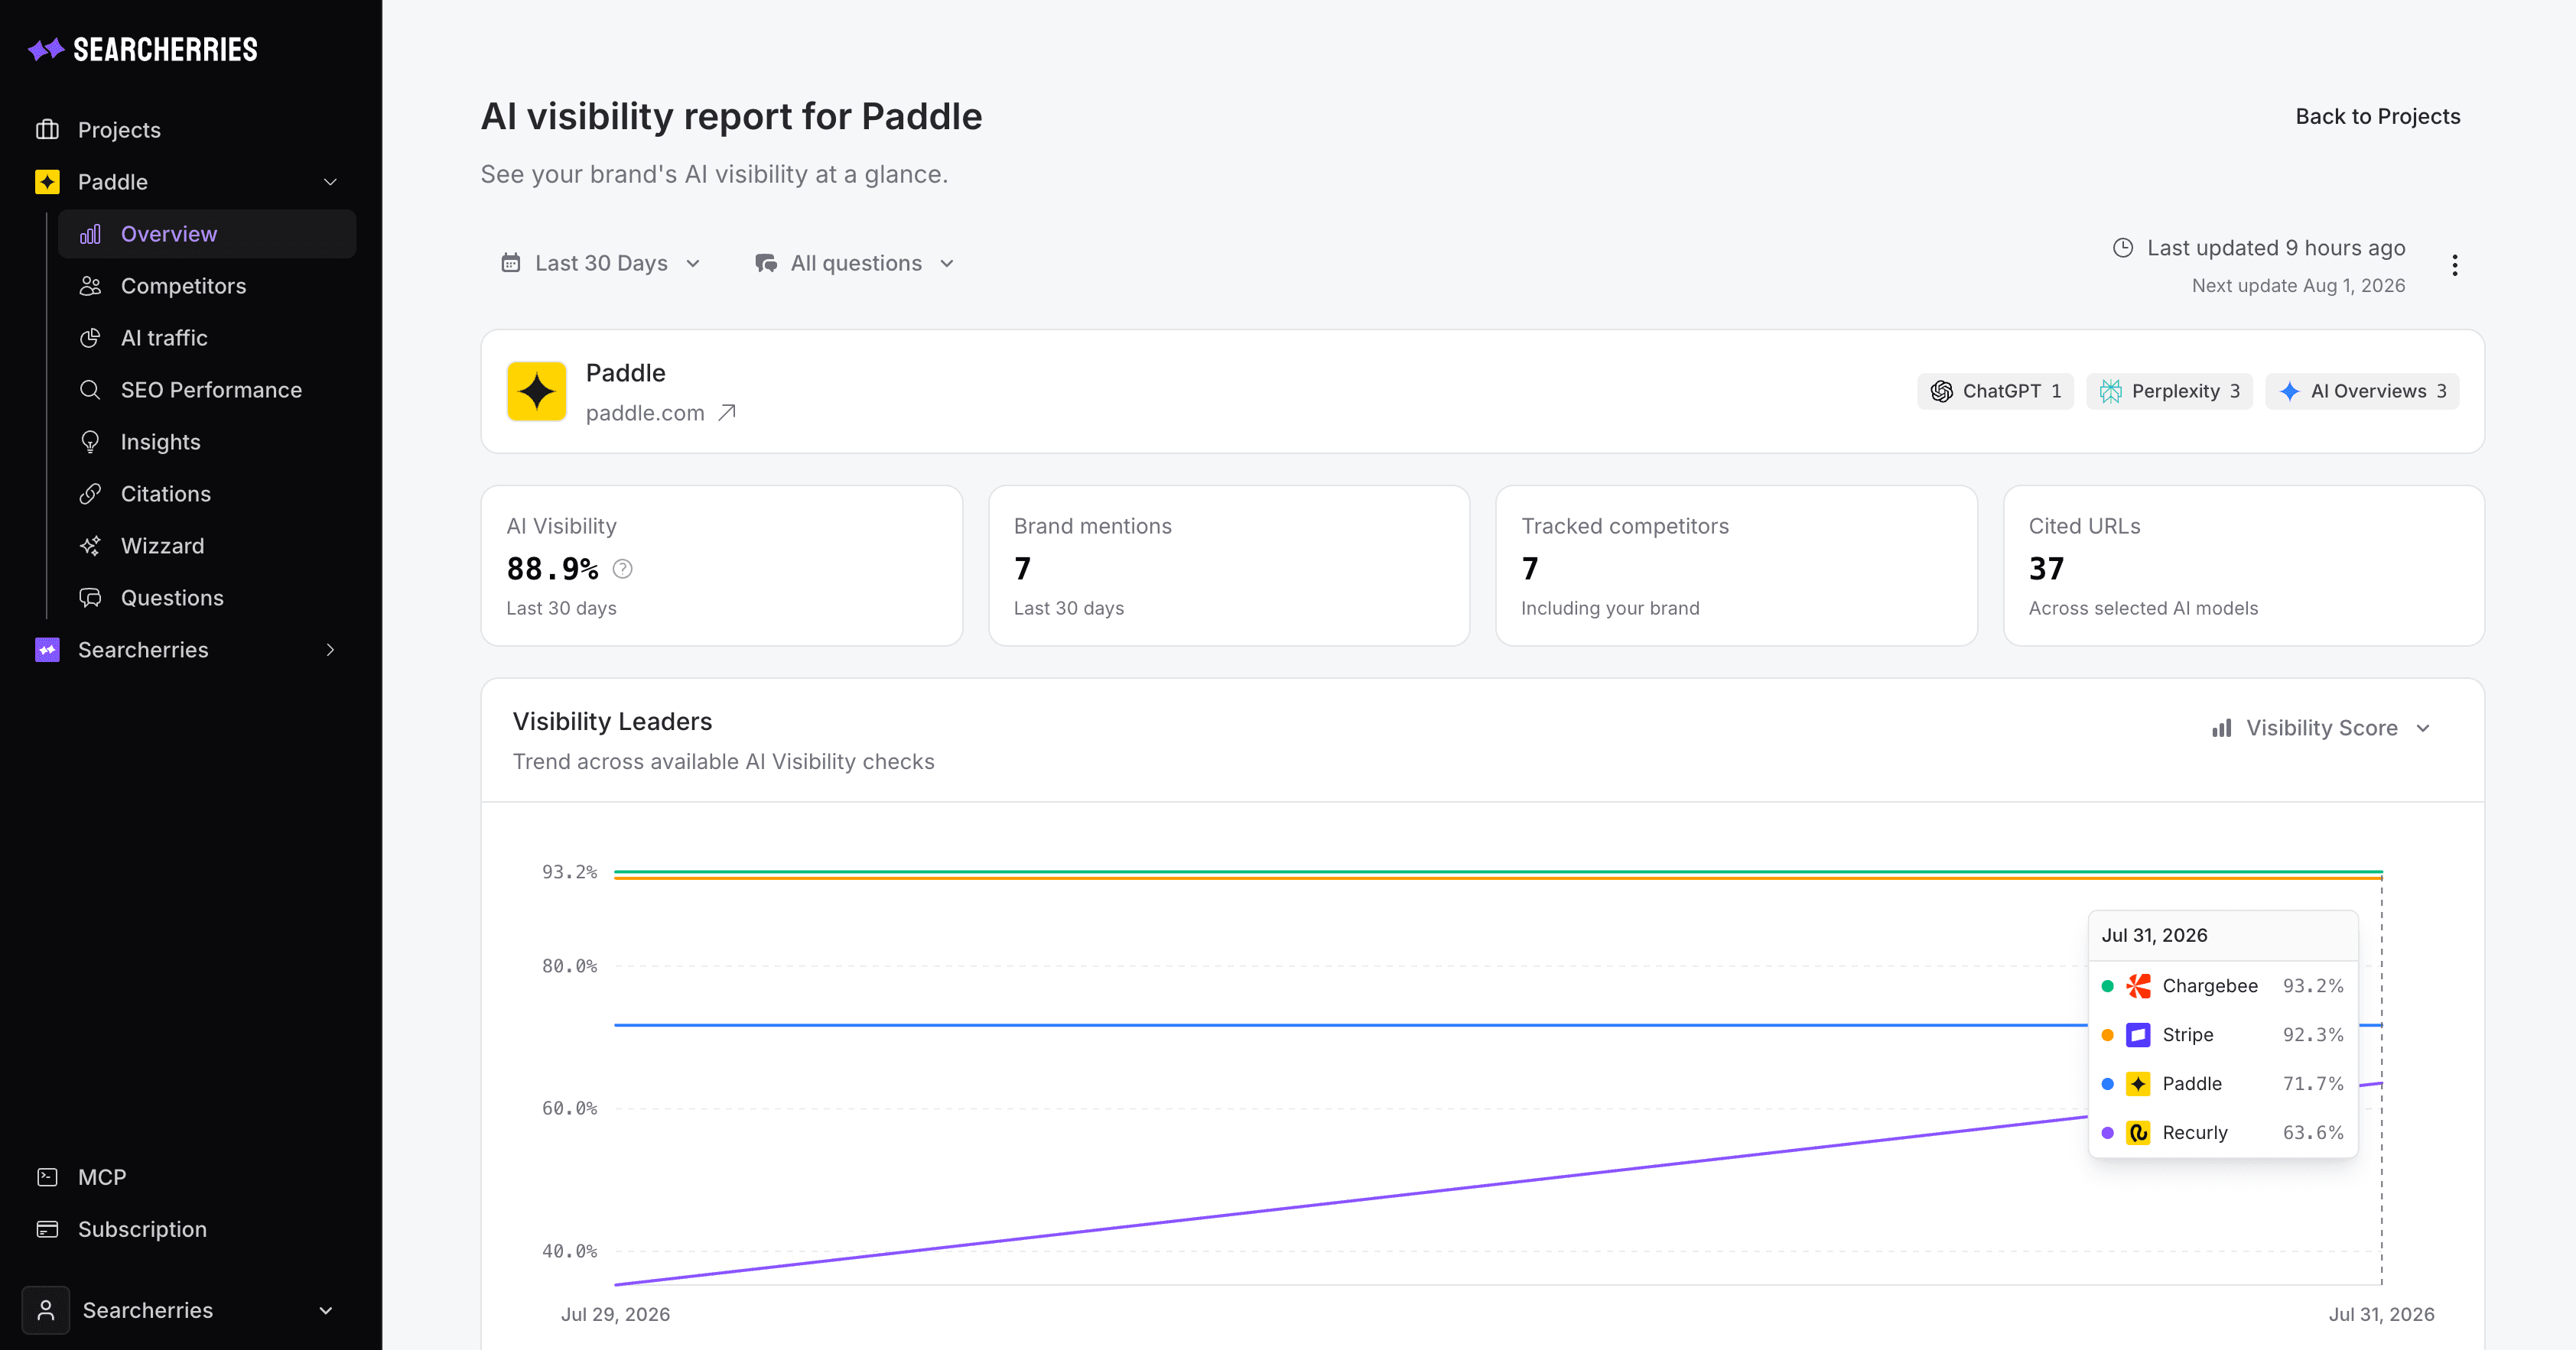
Task: Select the Overview bar chart icon
Action: (x=90, y=234)
